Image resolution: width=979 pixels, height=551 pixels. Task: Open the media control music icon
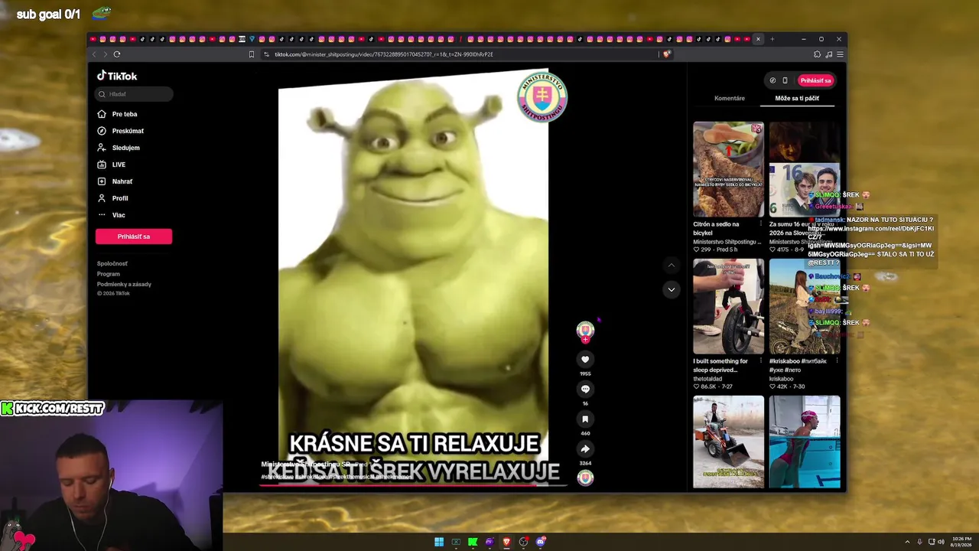click(x=829, y=54)
